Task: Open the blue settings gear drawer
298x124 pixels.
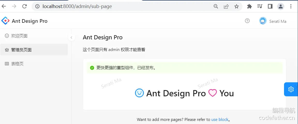Action: (291, 89)
